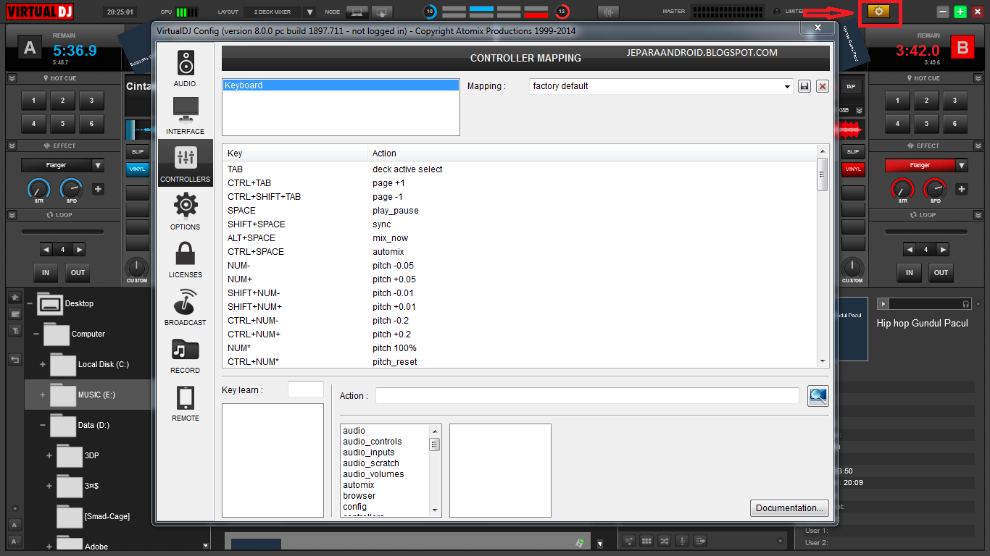The height and width of the screenshot is (556, 990).
Task: Click the Key learn input box
Action: tap(306, 389)
